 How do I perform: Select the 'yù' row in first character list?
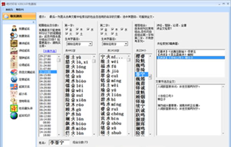click(x=78, y=57)
